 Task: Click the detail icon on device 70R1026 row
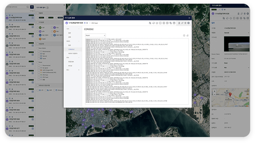[33, 18]
